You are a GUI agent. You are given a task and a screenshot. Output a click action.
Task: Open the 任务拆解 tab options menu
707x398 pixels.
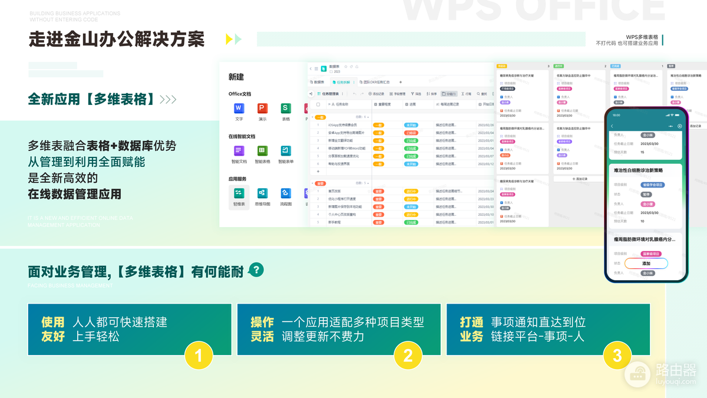tap(353, 82)
